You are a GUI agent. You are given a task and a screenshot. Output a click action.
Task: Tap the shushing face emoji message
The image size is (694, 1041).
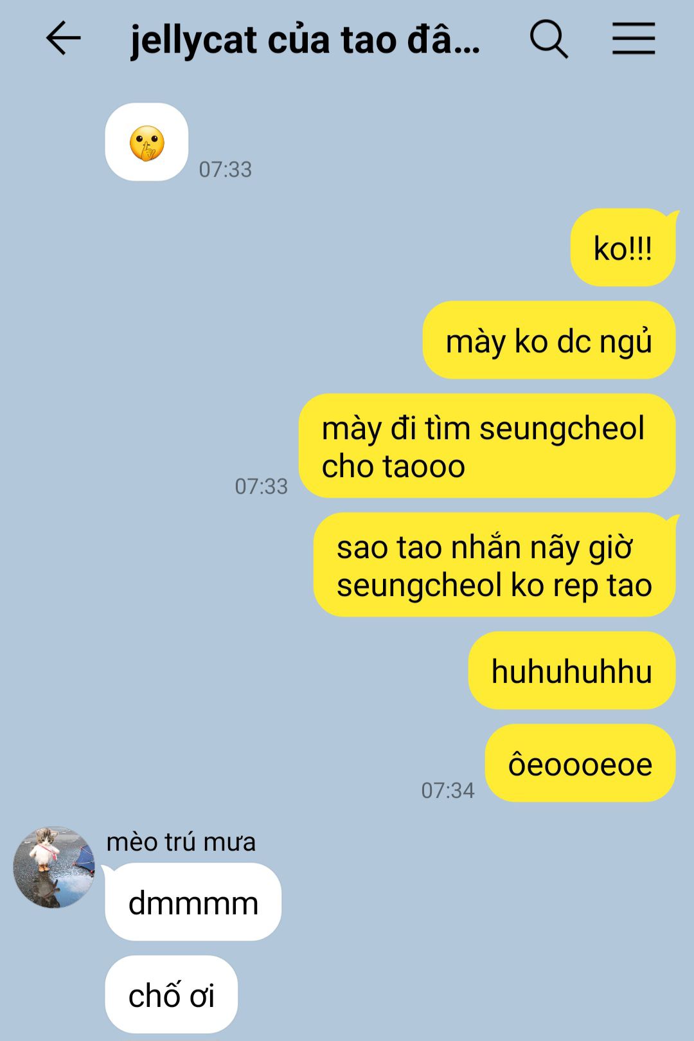pyautogui.click(x=147, y=142)
